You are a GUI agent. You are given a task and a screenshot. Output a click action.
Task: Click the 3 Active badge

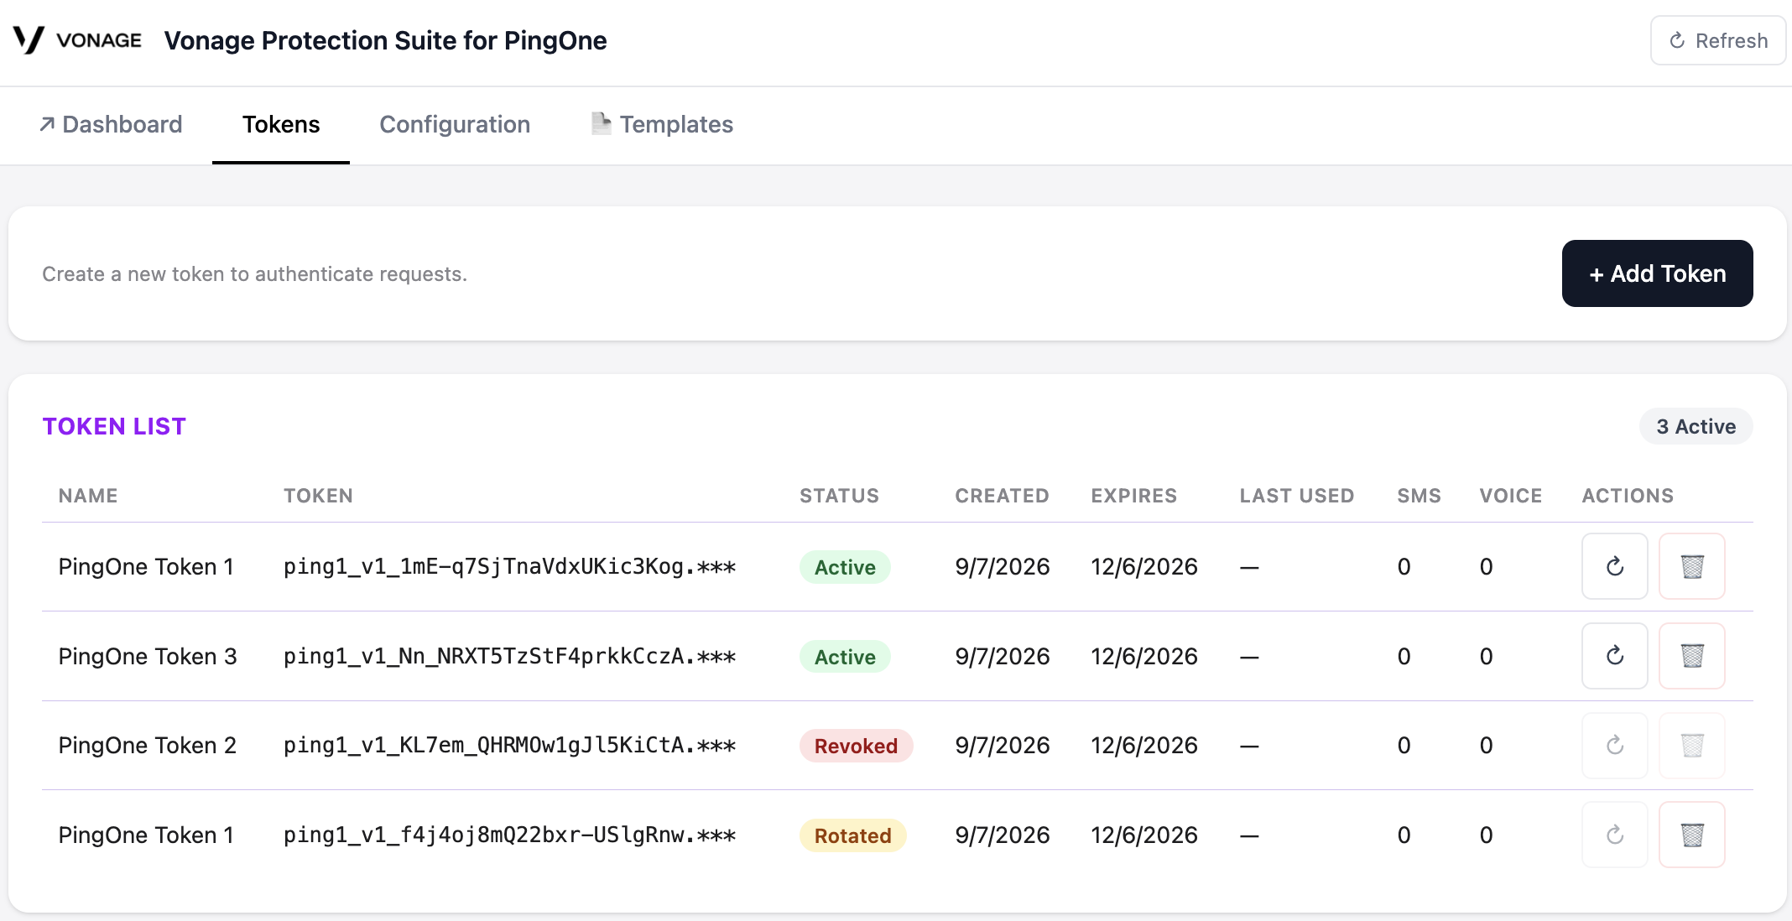coord(1696,426)
